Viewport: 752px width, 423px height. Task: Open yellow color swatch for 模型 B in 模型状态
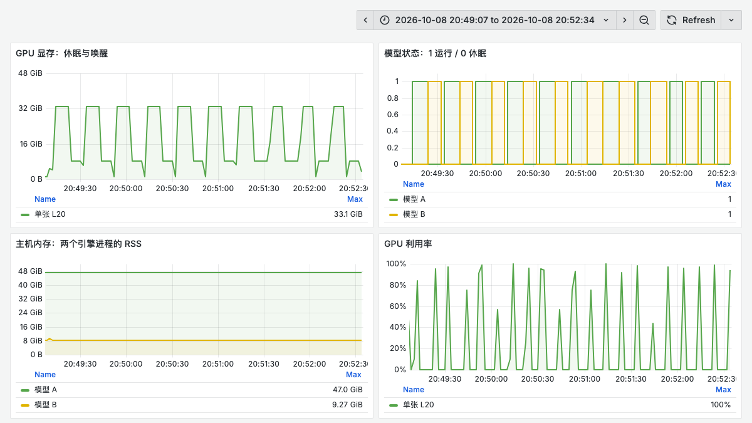tap(394, 214)
